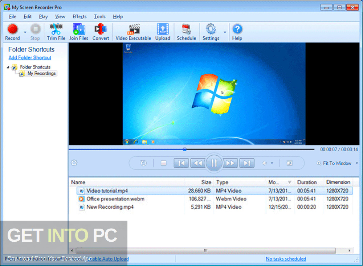Open the Play menu
The width and height of the screenshot is (363, 266).
(x=43, y=17)
